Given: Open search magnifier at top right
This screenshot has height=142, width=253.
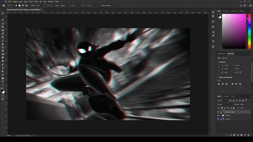Looking at the screenshot, I should click(x=241, y=6).
